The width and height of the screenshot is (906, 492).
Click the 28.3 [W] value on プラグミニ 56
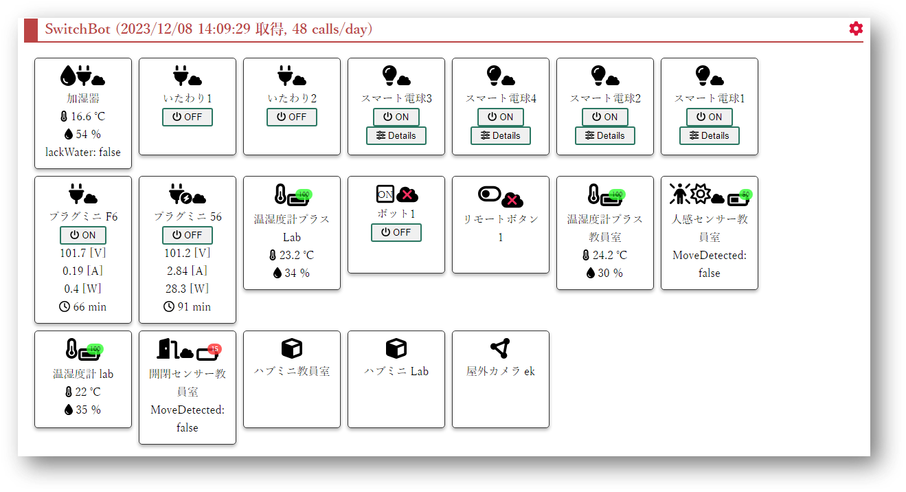click(188, 289)
